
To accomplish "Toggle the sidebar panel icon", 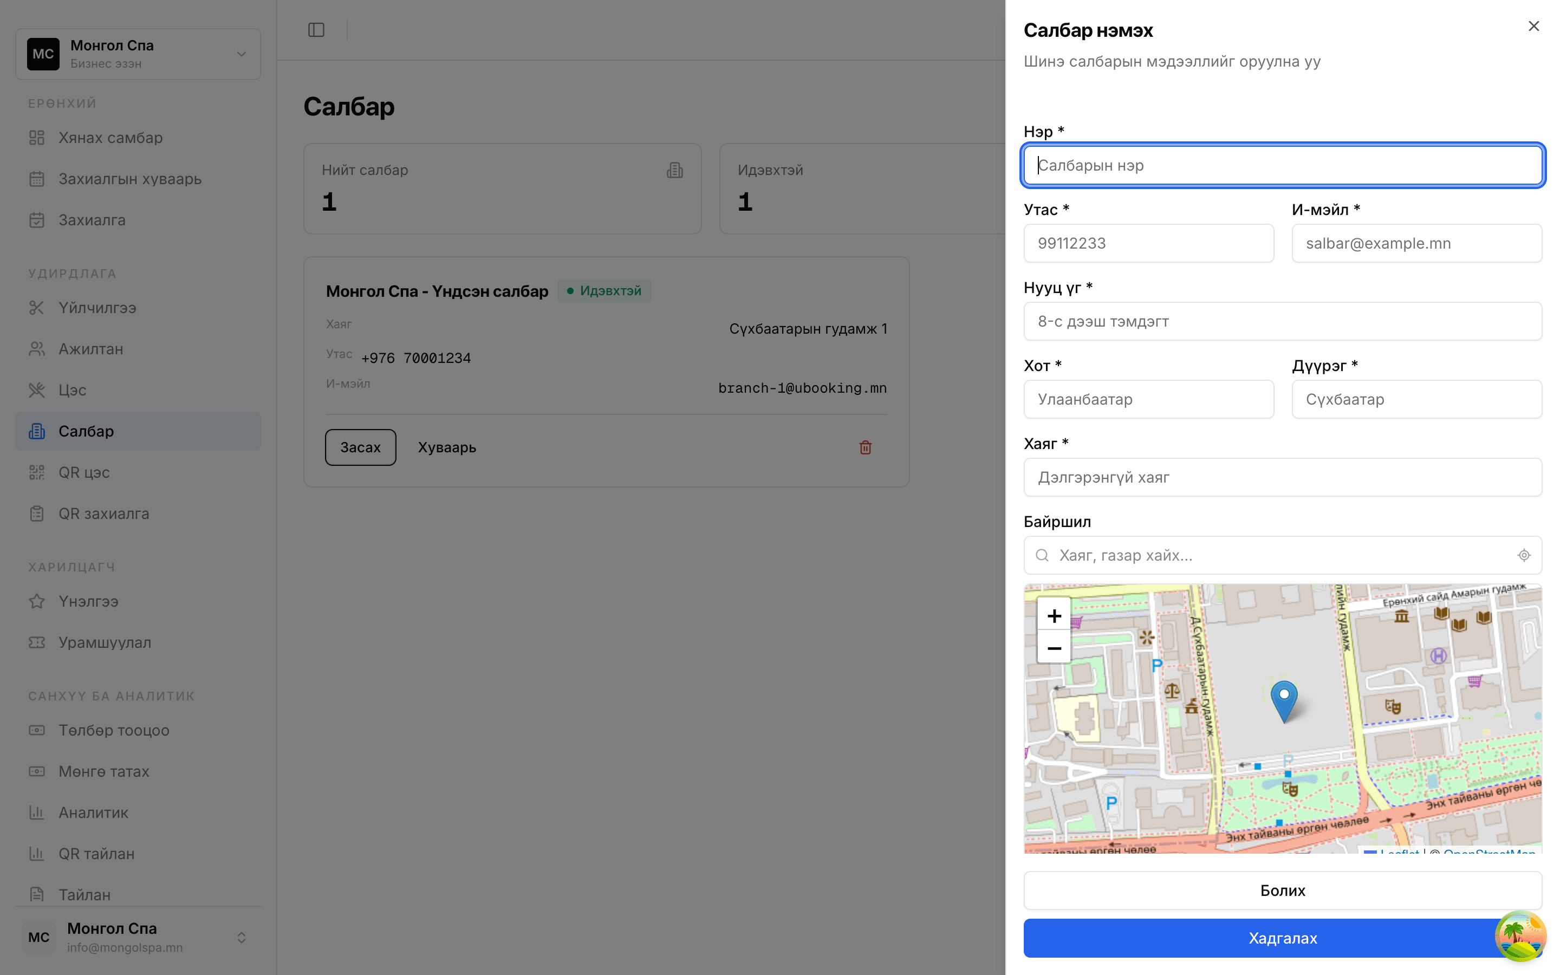I will (316, 30).
